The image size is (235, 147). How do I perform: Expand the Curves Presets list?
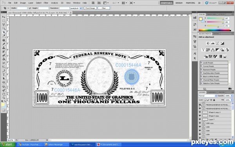pyautogui.click(x=201, y=66)
